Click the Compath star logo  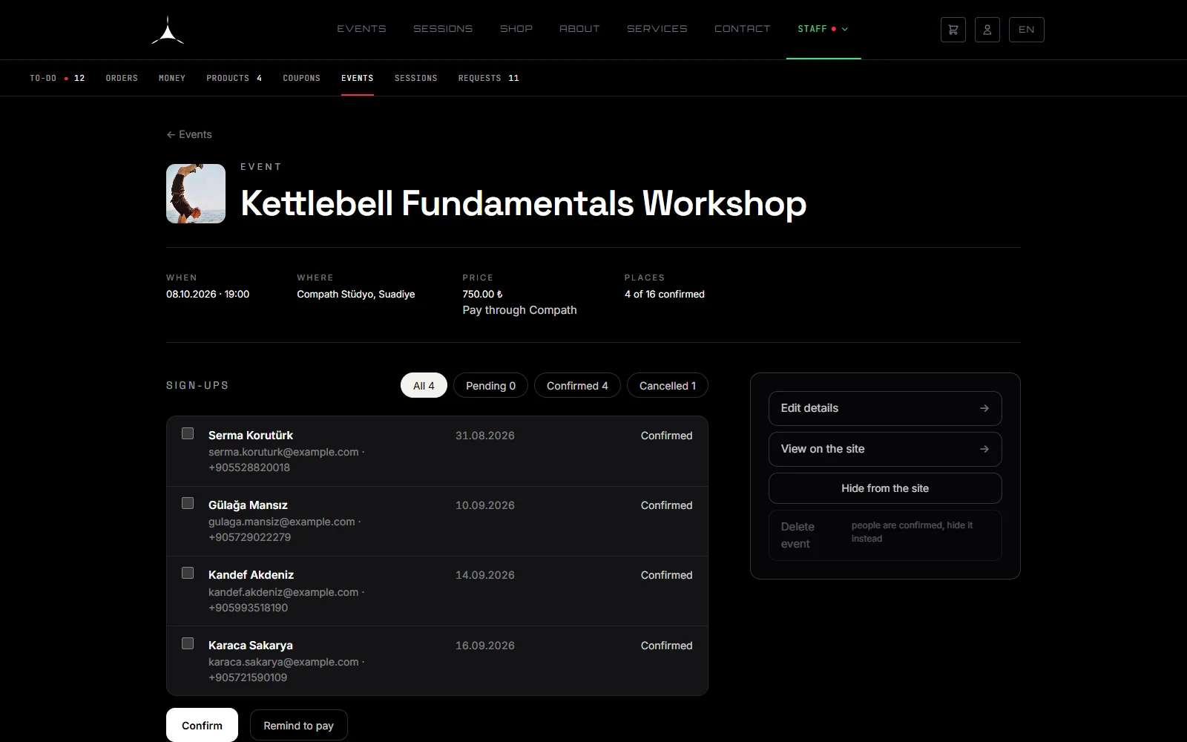(168, 30)
